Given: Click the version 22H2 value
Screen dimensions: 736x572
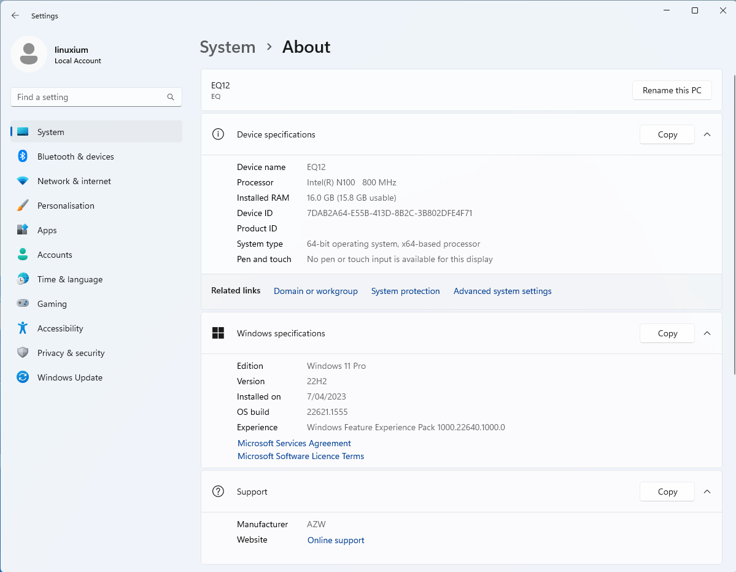Looking at the screenshot, I should 317,382.
